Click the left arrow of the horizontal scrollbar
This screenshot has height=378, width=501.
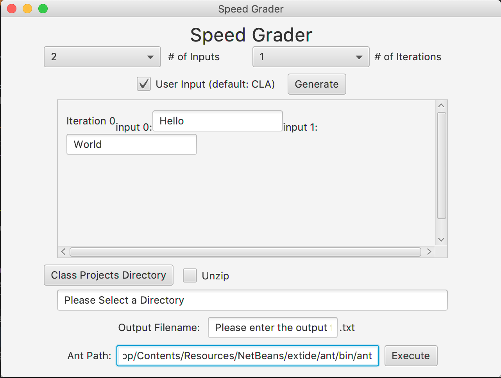[x=63, y=252]
